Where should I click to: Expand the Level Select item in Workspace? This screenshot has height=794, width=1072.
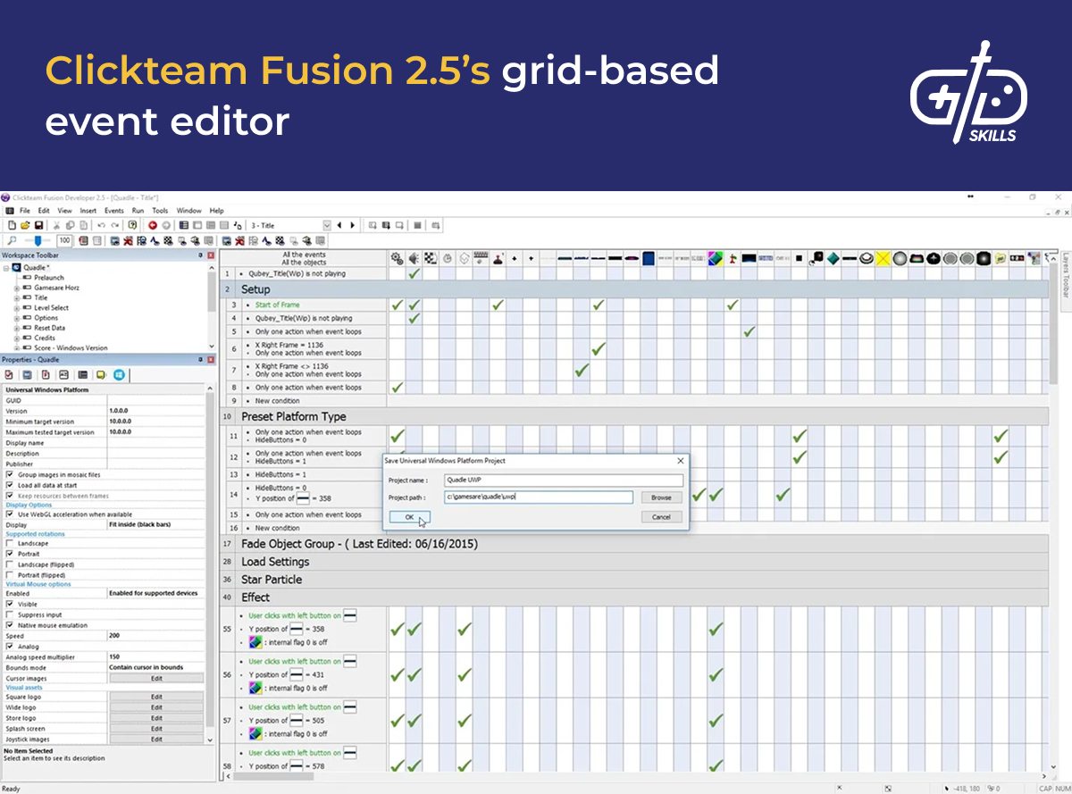point(16,307)
